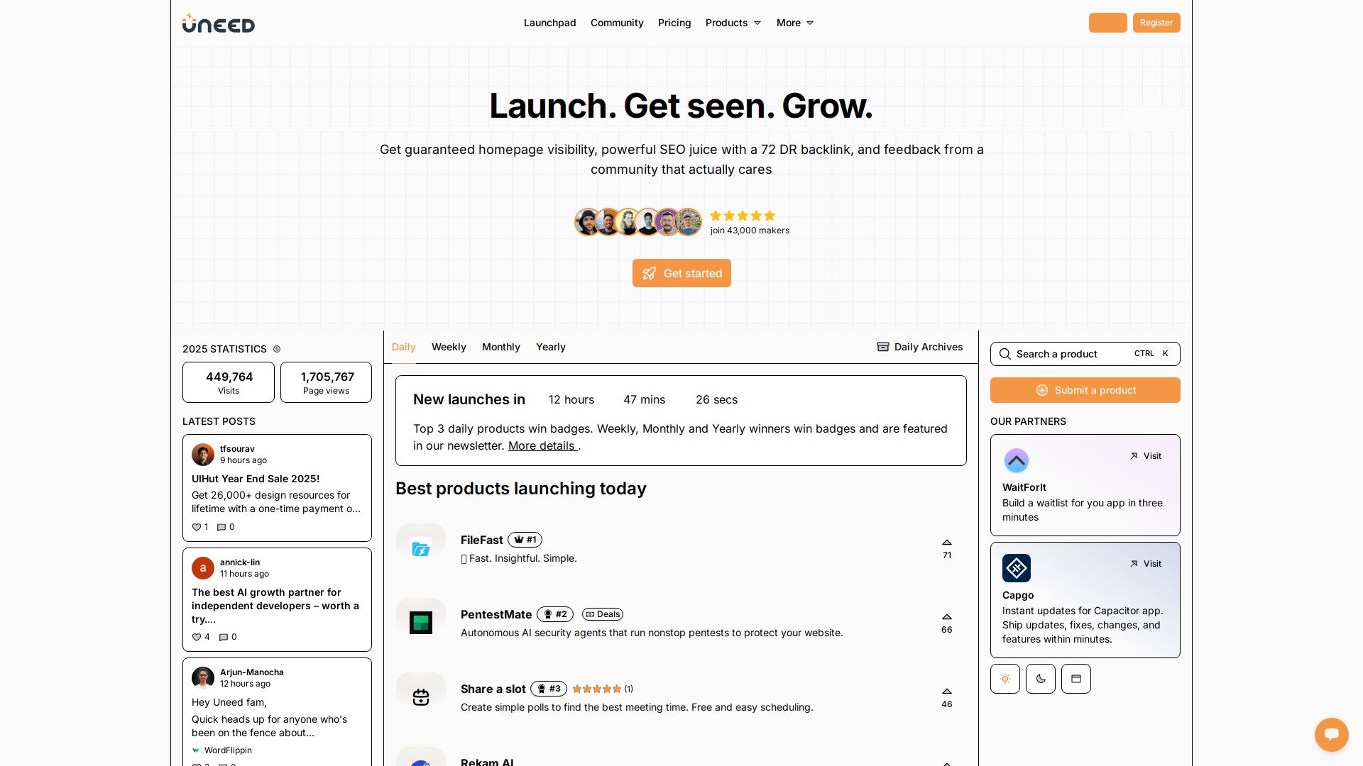Viewport: 1363px width, 766px height.
Task: Expand the Products dropdown menu
Action: (x=733, y=23)
